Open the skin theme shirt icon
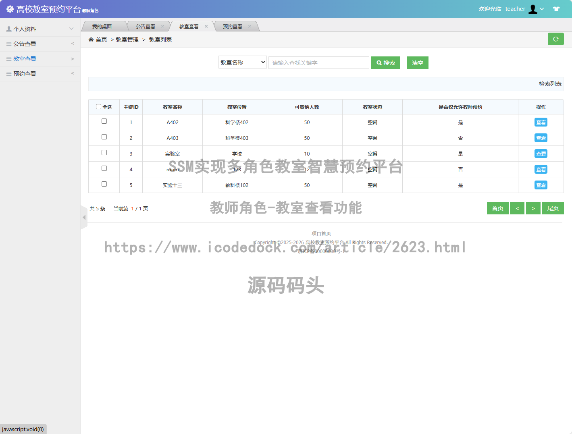 pos(556,9)
